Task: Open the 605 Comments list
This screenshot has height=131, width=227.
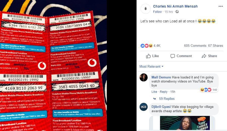Action: click(x=195, y=46)
